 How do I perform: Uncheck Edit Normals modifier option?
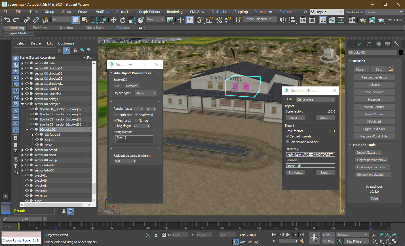pos(288,142)
